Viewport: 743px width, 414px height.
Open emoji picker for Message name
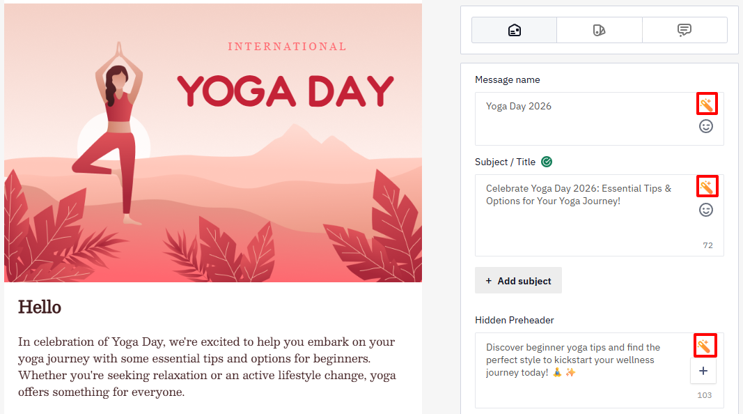(706, 126)
